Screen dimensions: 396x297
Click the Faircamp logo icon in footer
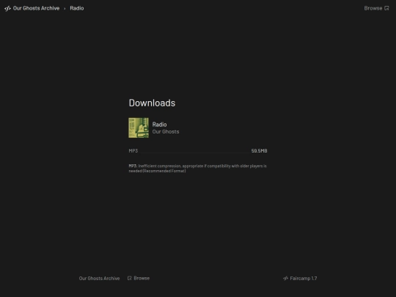click(286, 279)
